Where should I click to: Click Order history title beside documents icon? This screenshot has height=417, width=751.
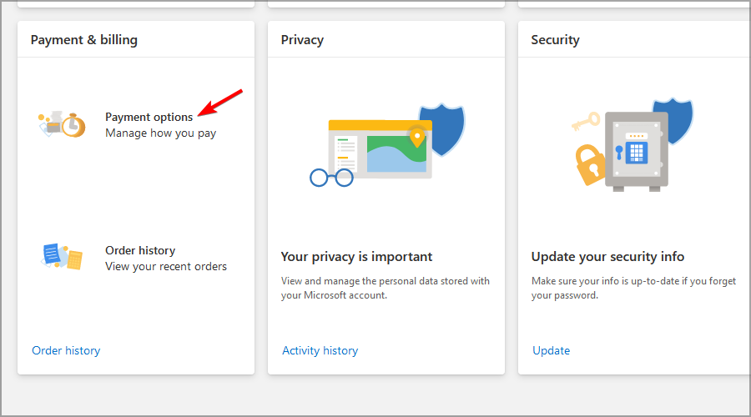140,250
